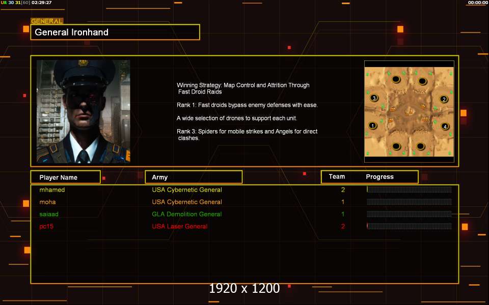489x305 pixels.
Task: Select the Progress column header
Action: pos(379,177)
